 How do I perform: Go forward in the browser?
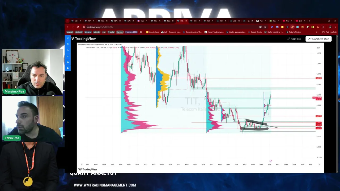[x=73, y=27]
